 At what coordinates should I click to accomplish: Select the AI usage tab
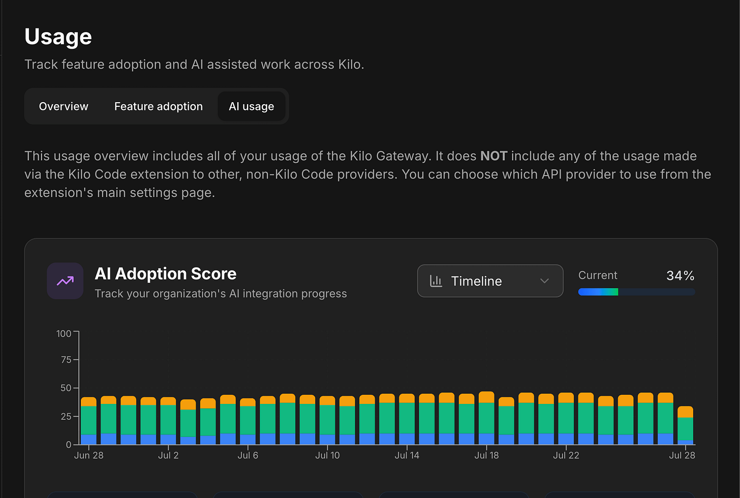252,106
